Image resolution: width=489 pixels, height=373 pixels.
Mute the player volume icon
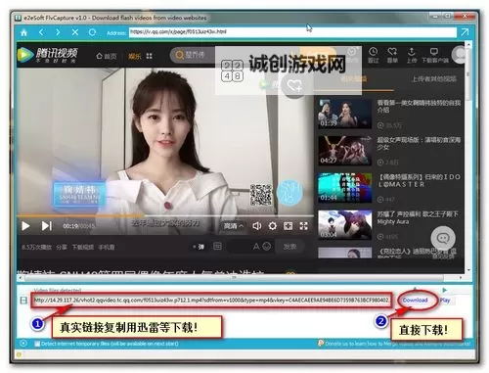tap(256, 226)
